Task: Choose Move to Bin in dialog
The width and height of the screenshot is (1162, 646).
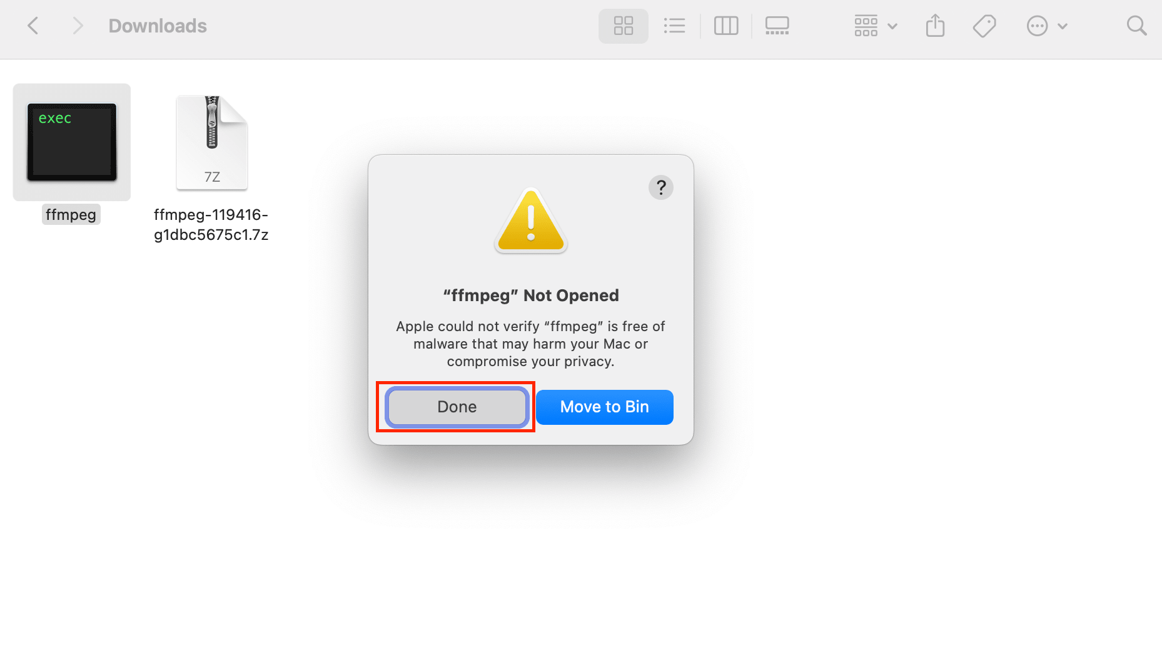Action: [604, 407]
